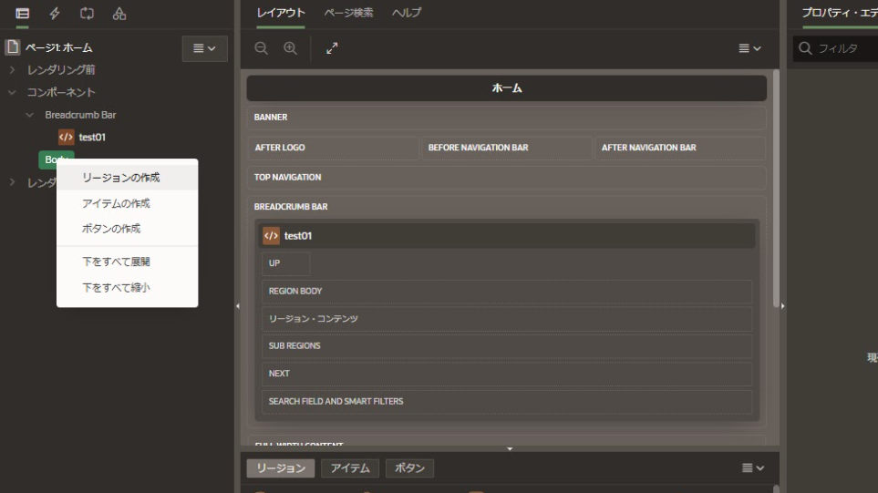This screenshot has width=878, height=493.
Task: Select リージョンの作成 from context menu
Action: 120,178
